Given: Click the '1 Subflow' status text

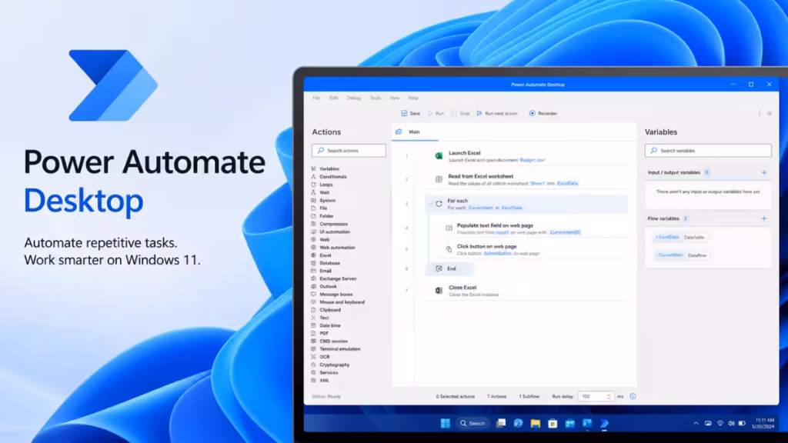Looking at the screenshot, I should [529, 396].
